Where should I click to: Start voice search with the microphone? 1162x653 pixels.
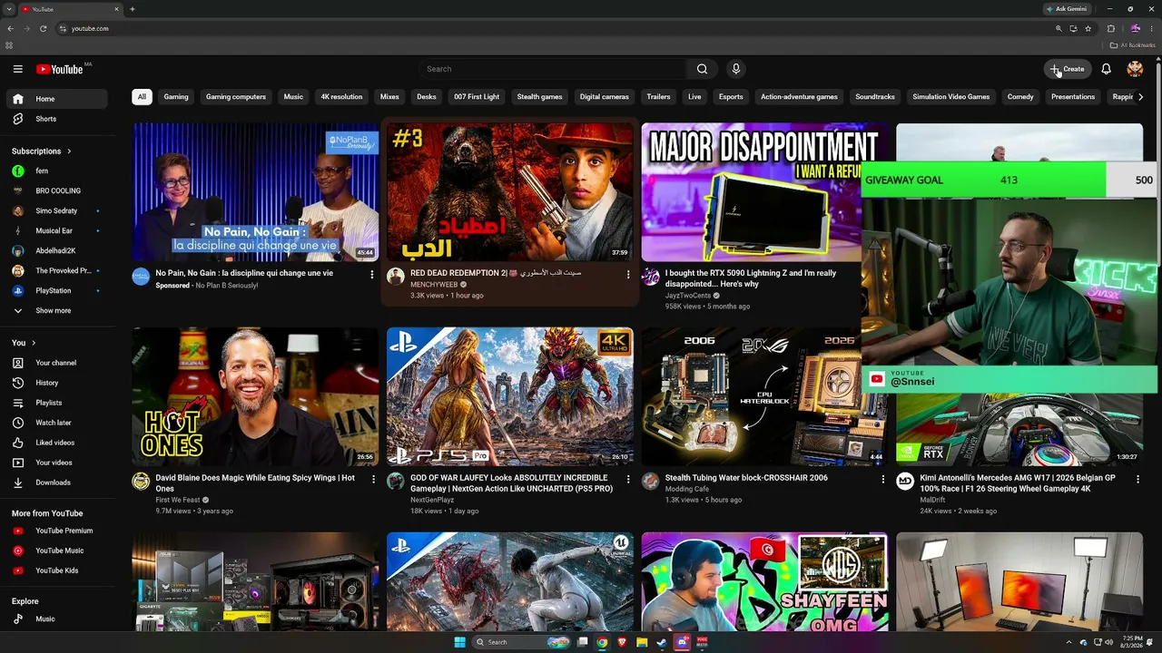[736, 69]
